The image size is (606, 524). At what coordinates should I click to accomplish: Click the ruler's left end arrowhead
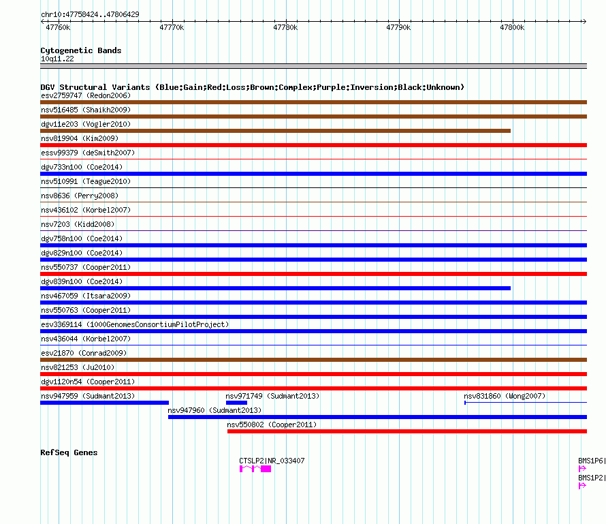(x=42, y=21)
